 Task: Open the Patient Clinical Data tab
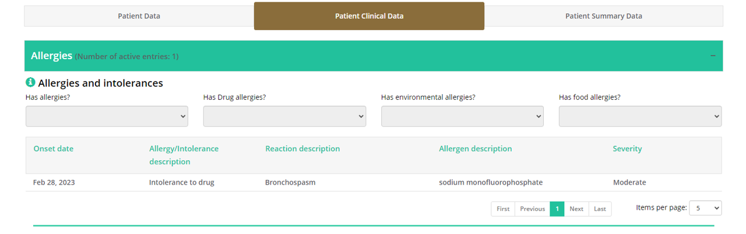point(369,16)
